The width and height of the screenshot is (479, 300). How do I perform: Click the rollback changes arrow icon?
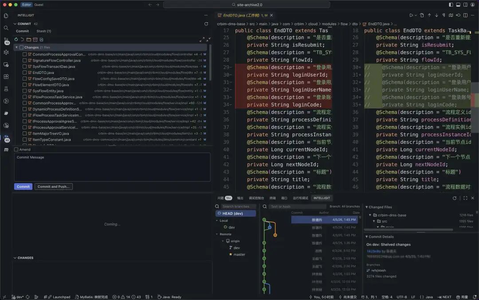(x=22, y=39)
